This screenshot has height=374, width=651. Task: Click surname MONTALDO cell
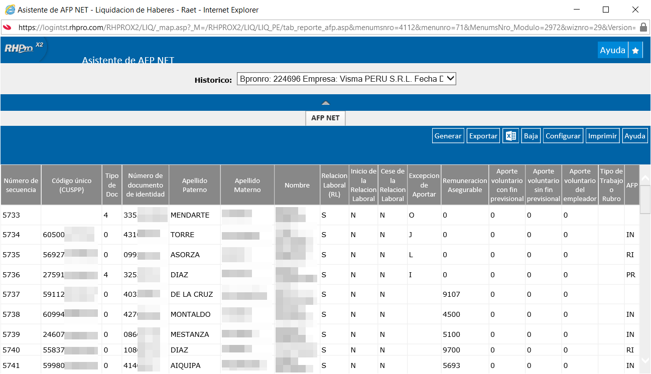click(195, 314)
